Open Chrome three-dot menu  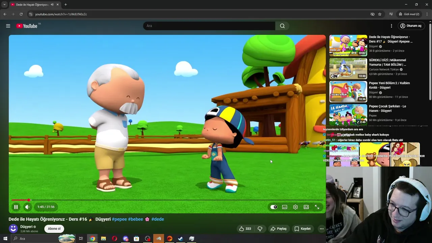[x=427, y=14]
